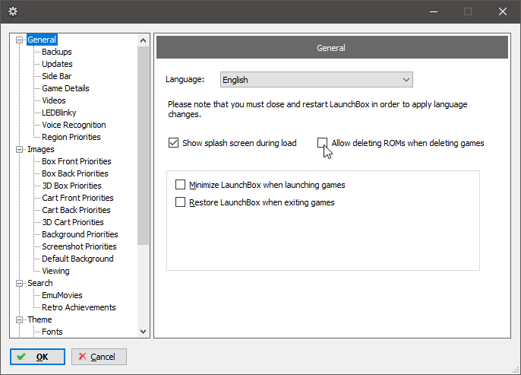Collapse the Images tree node
The height and width of the screenshot is (375, 521).
pyautogui.click(x=19, y=149)
